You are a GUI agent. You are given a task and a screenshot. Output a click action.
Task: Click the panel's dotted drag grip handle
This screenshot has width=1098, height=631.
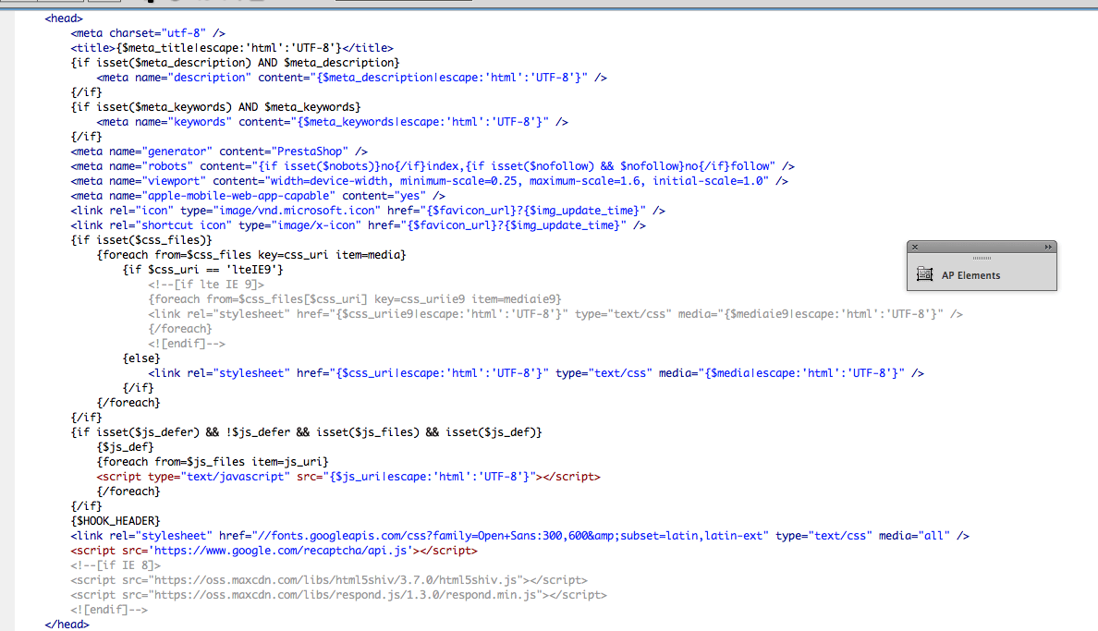tap(982, 258)
